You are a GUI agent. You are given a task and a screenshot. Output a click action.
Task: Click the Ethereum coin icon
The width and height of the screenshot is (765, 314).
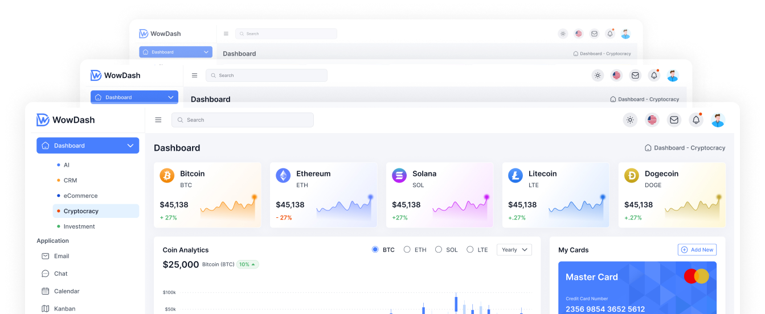click(x=283, y=176)
